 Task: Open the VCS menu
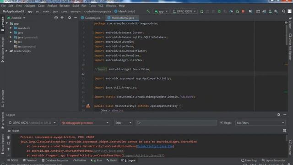tap(101, 6)
